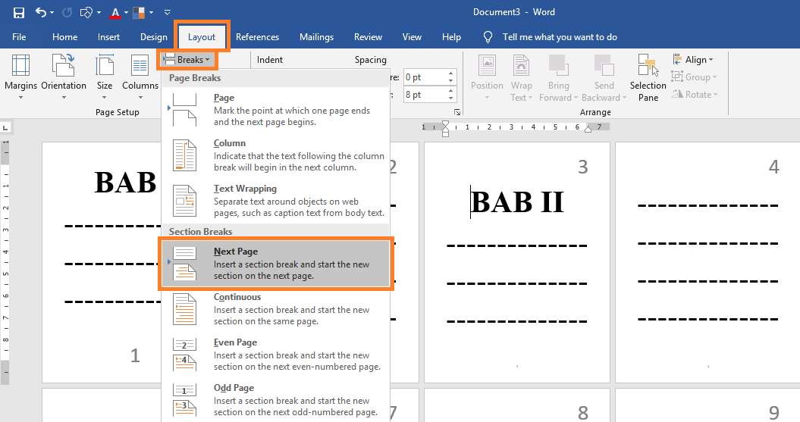Open the page Size menu
800x422 pixels.
coord(105,77)
